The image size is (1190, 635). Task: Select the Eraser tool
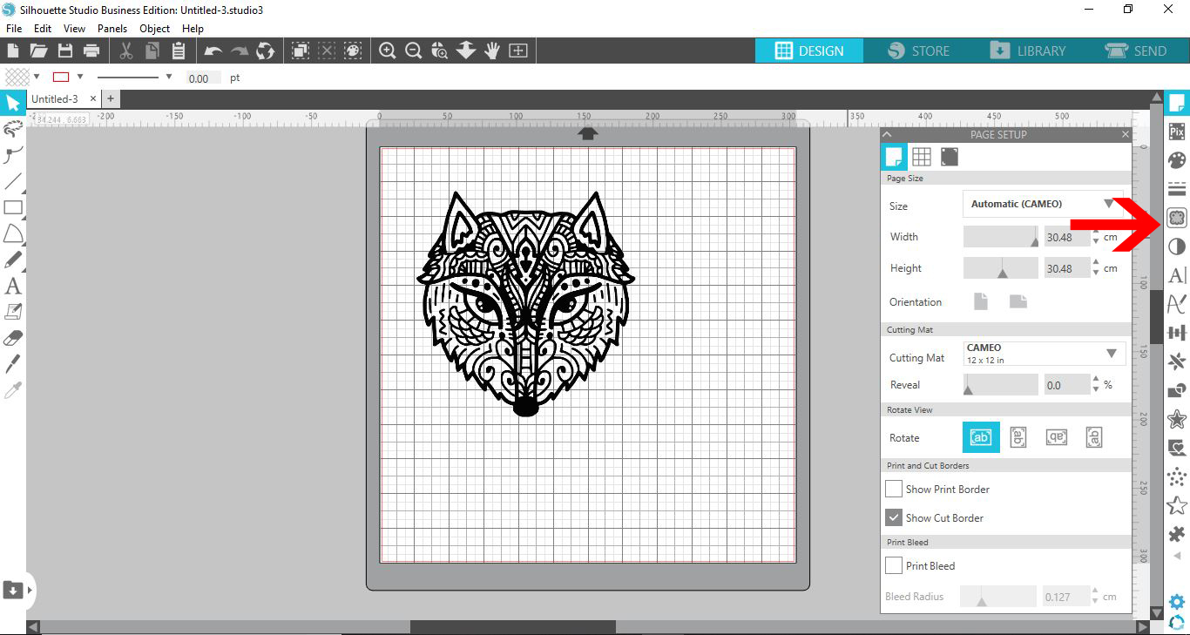[x=12, y=338]
